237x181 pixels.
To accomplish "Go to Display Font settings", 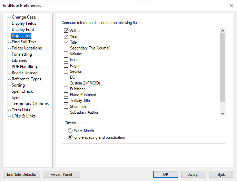I will coord(23,30).
